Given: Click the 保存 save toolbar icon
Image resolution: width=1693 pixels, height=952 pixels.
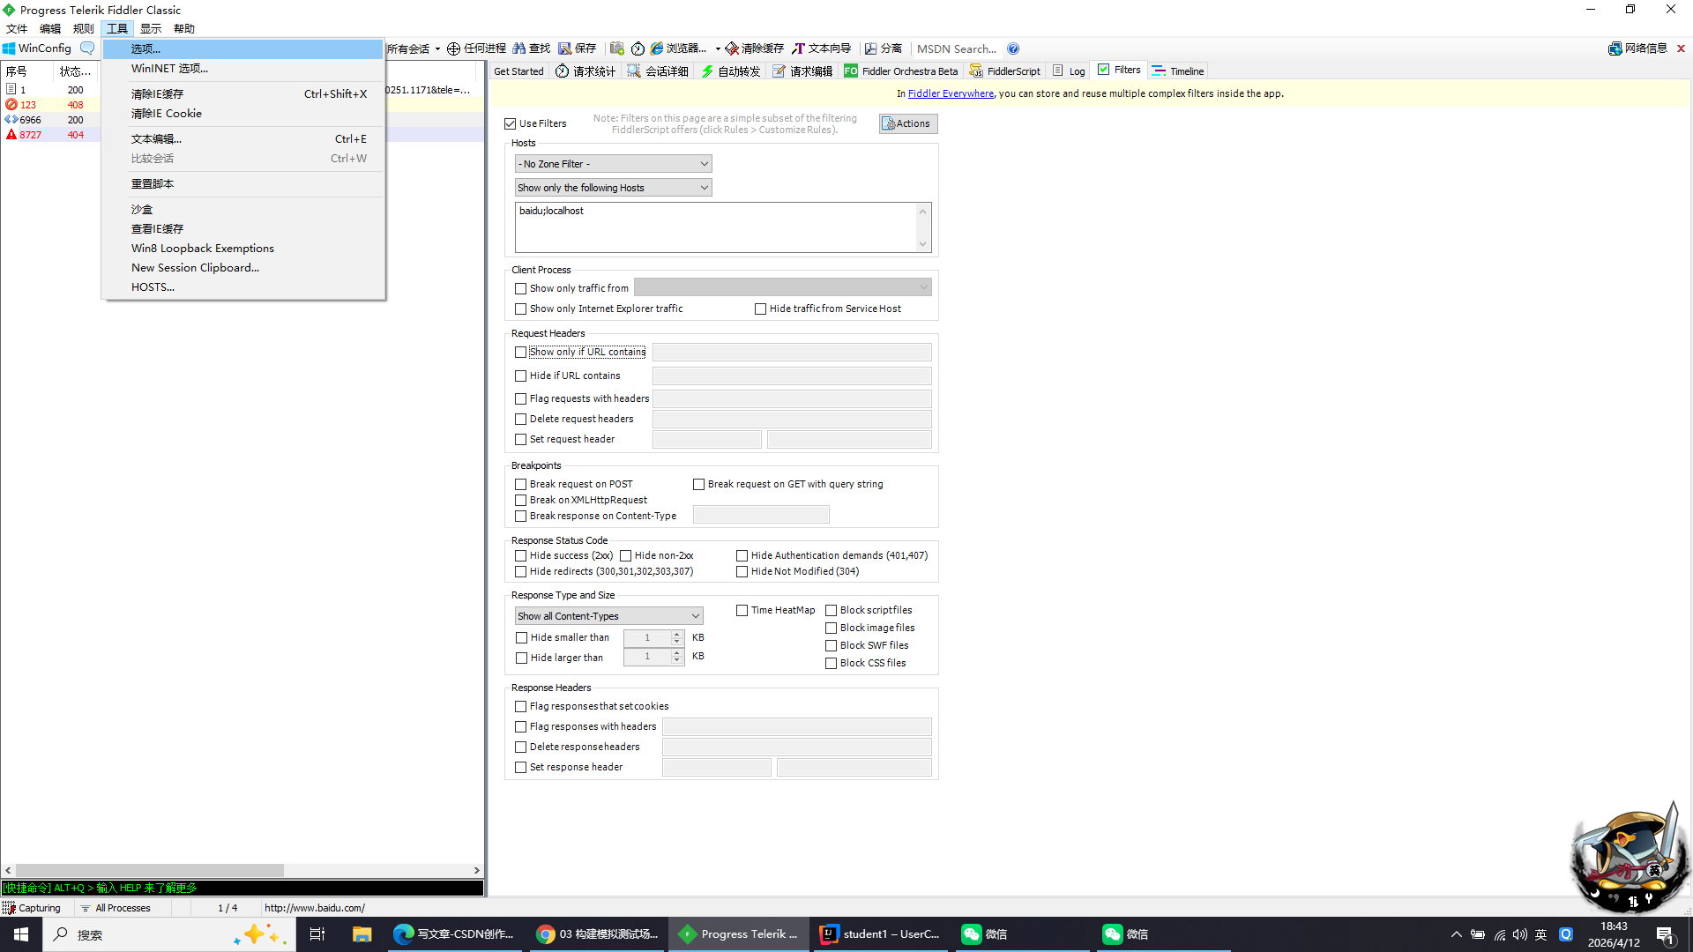Looking at the screenshot, I should 565,48.
